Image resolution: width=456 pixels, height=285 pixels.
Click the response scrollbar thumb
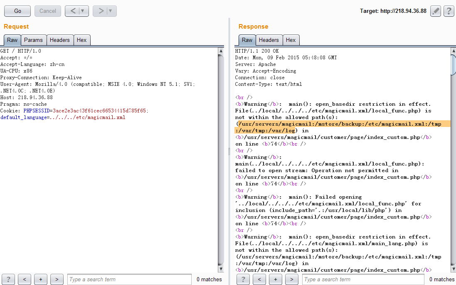(x=454, y=64)
